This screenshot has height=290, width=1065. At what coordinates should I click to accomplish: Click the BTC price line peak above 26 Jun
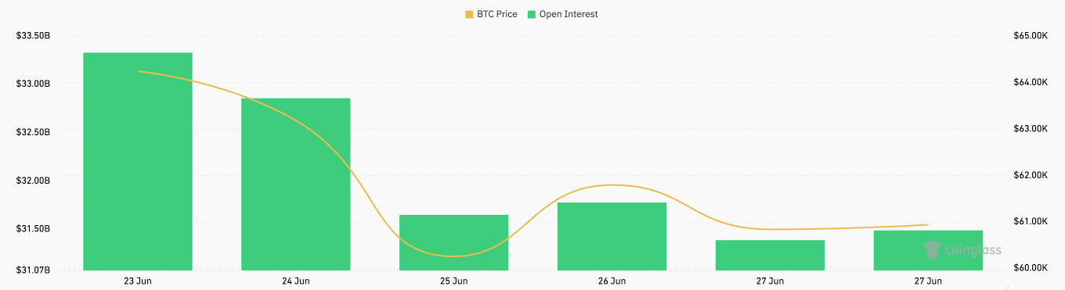pyautogui.click(x=612, y=185)
